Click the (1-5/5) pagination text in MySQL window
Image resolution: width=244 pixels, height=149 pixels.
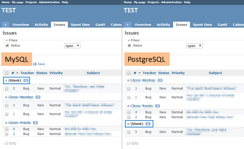(10, 143)
